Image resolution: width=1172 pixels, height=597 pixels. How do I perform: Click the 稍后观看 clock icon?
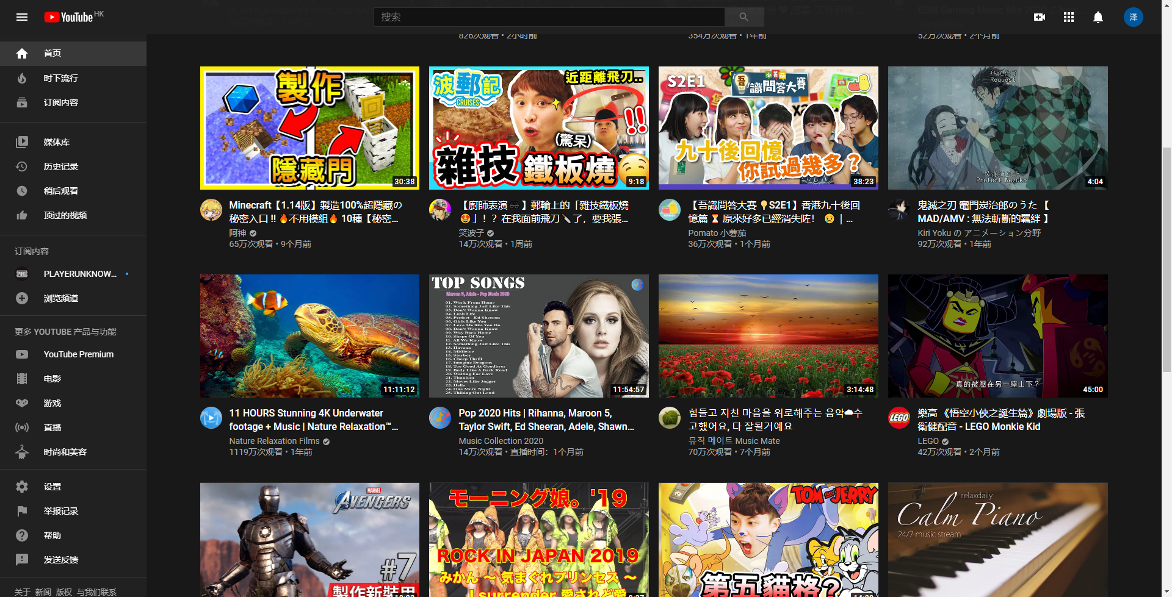click(22, 191)
